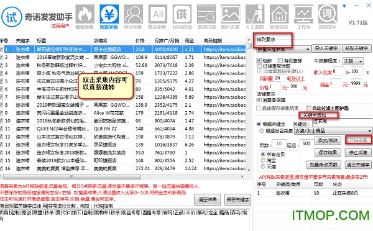Open the blue triangle menu in title bar
The image size is (373, 231).
(344, 6)
